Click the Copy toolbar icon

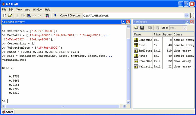[x=23, y=16]
